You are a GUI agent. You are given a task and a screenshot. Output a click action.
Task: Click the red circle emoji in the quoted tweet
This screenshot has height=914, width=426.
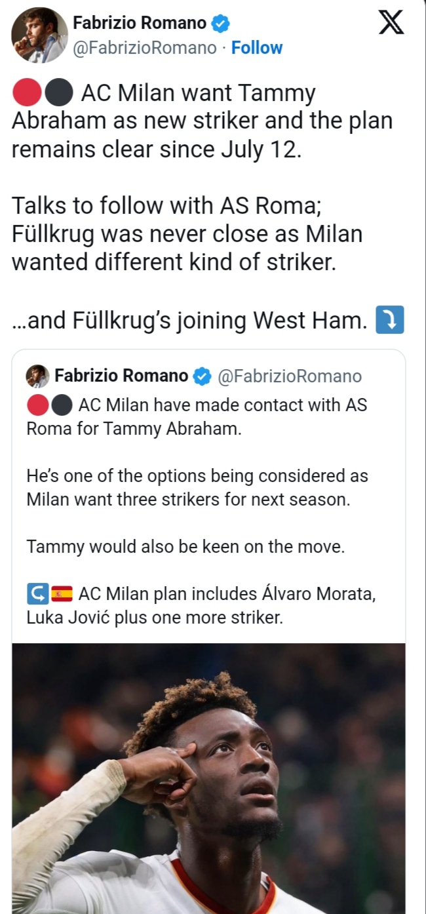click(37, 406)
